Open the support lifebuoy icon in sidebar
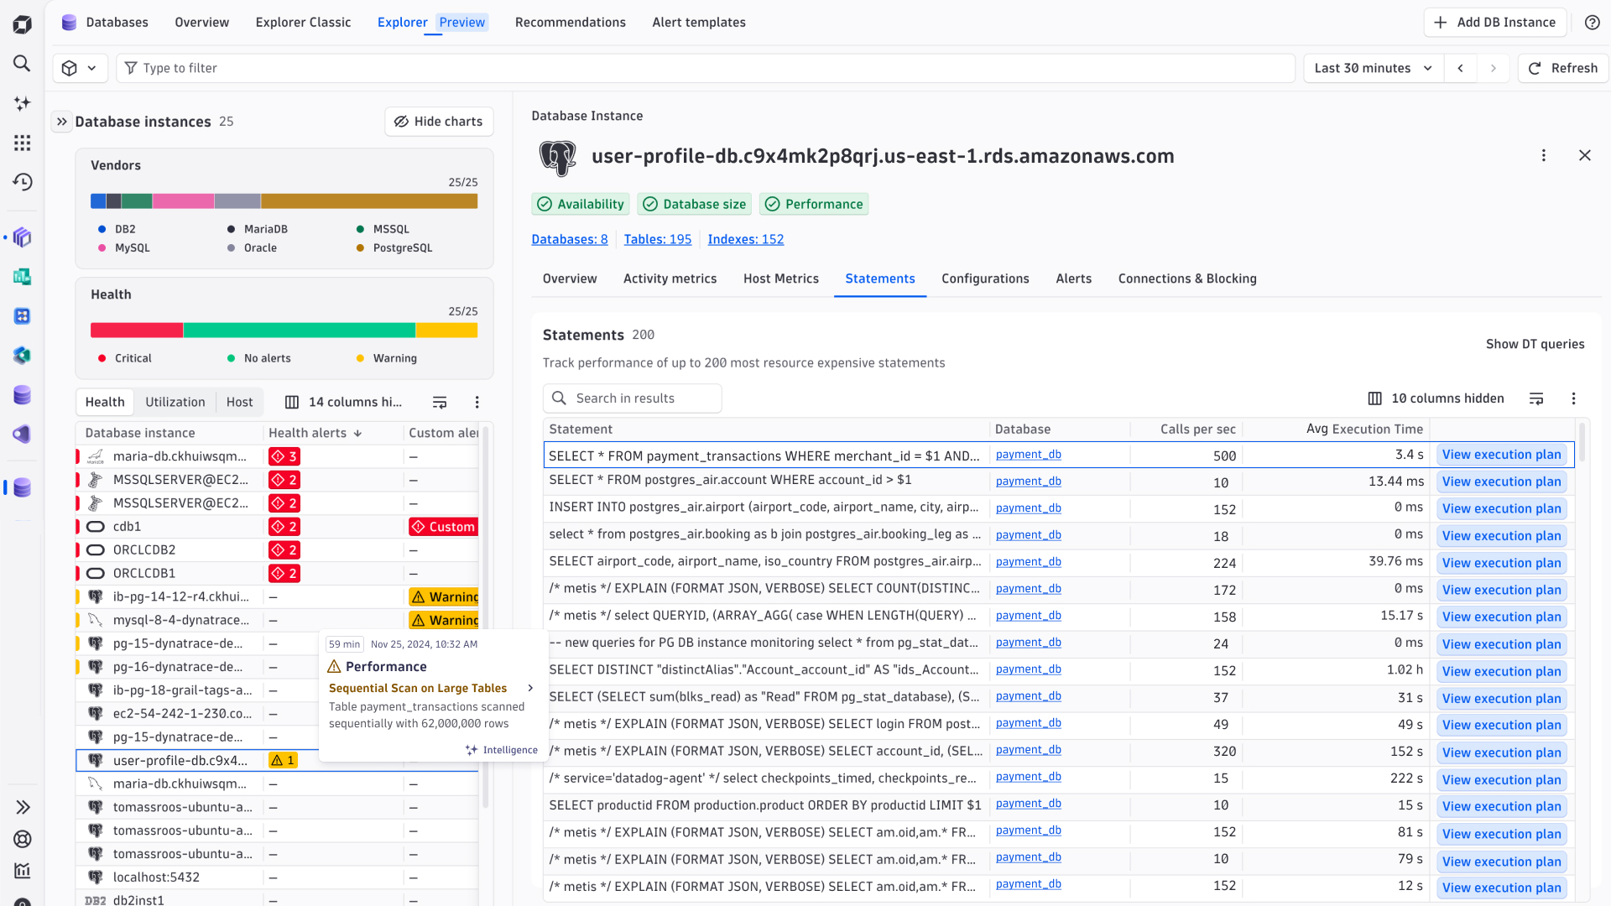The width and height of the screenshot is (1611, 906). 23,839
